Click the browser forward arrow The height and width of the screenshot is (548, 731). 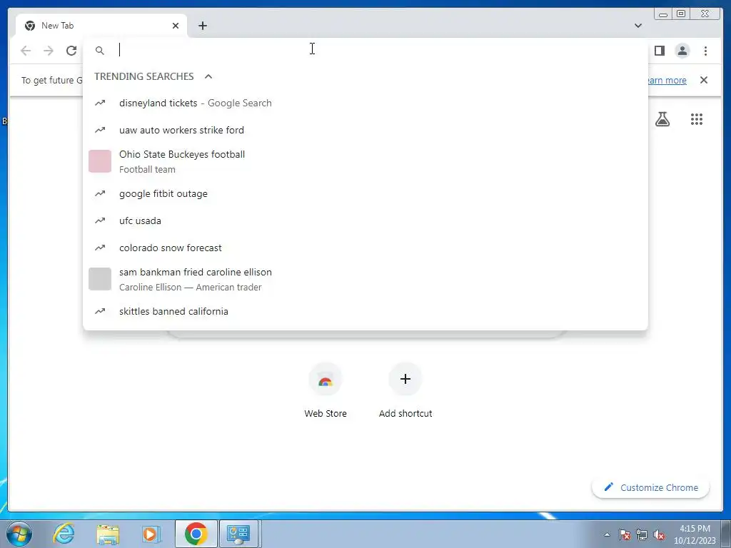(49, 51)
